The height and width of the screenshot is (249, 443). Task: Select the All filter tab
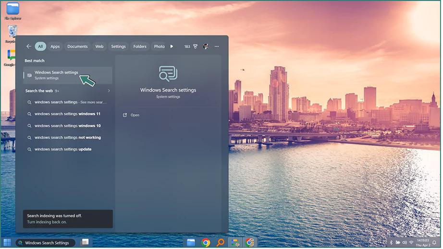[40, 47]
